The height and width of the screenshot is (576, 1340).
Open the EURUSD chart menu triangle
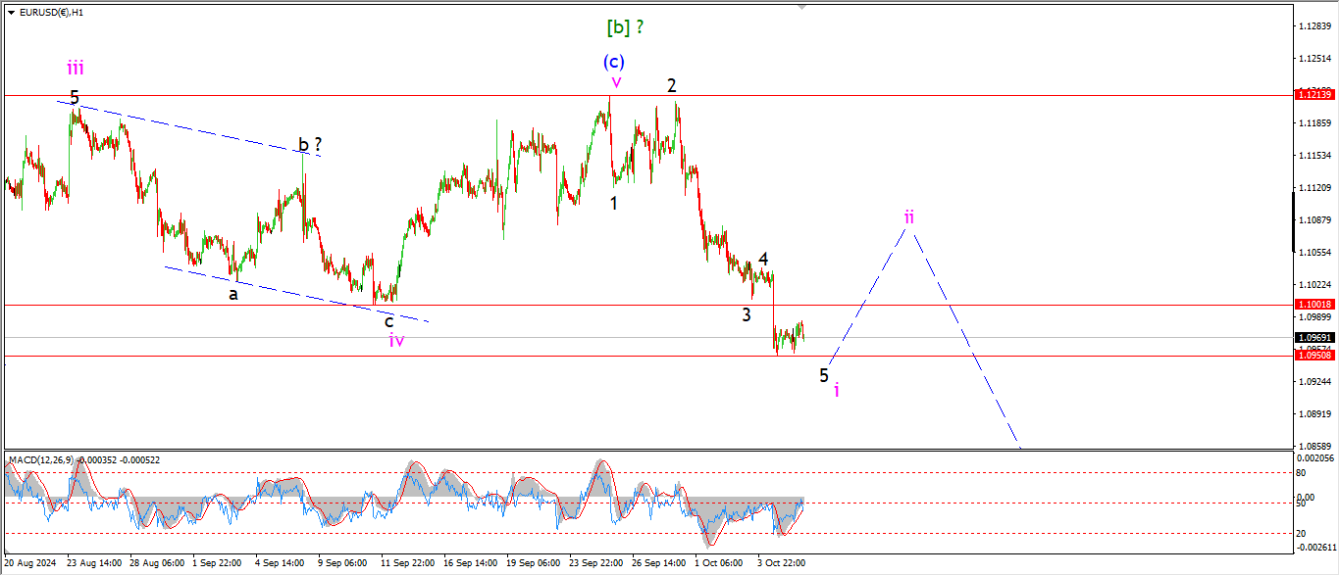(11, 12)
